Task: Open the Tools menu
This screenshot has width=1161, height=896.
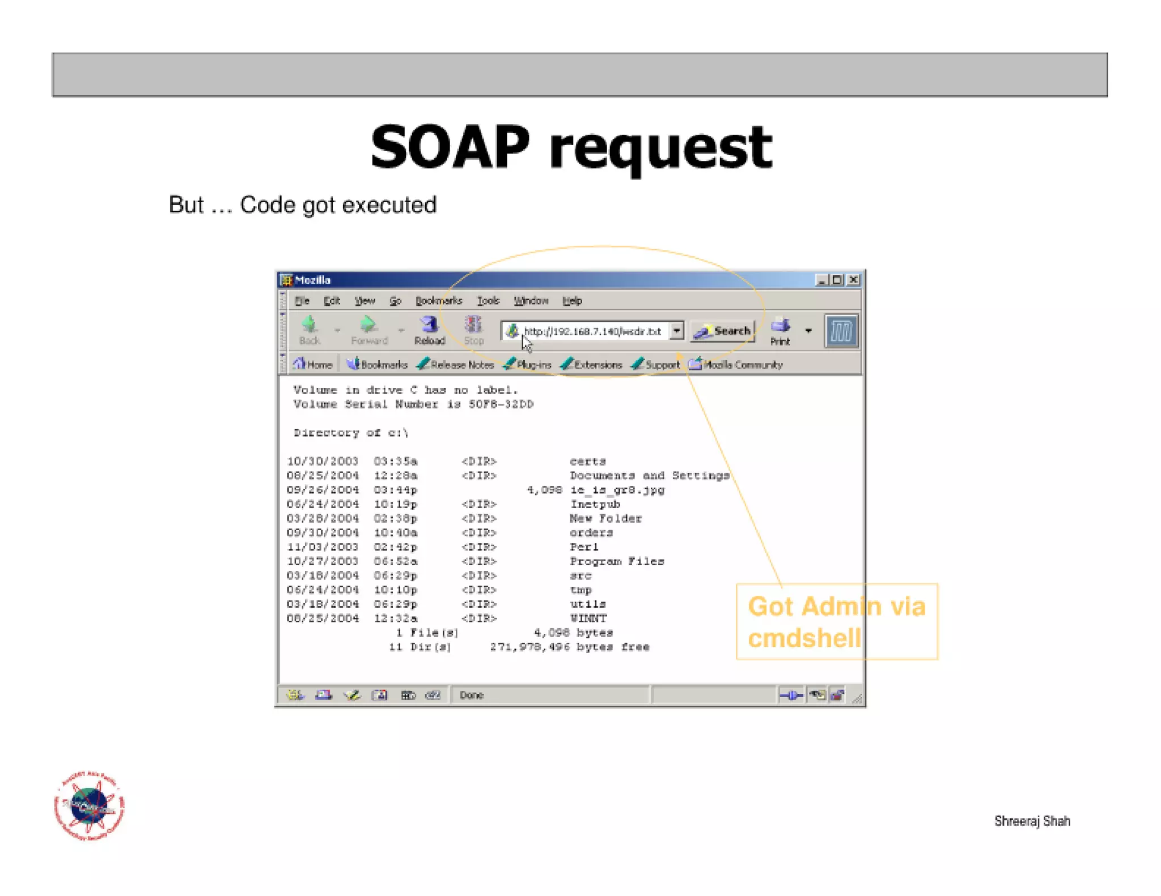Action: tap(488, 301)
